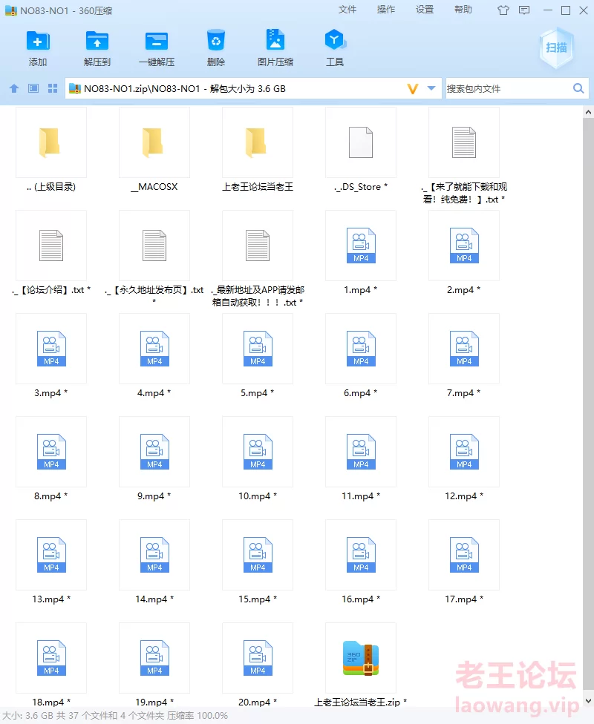Click the skin (shirt) icon in title bar
The image size is (594, 724).
click(503, 10)
